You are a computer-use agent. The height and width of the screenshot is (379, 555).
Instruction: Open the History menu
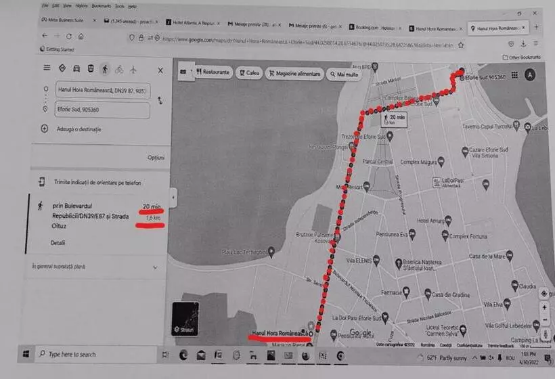81,6
